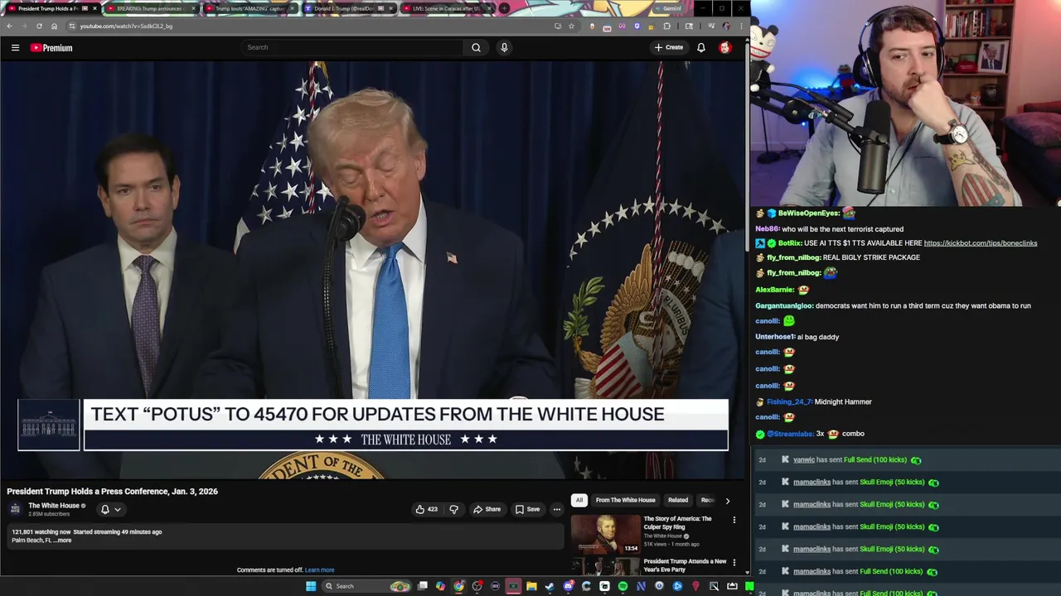Open Task View on the taskbar
This screenshot has width=1061, height=596.
422,586
